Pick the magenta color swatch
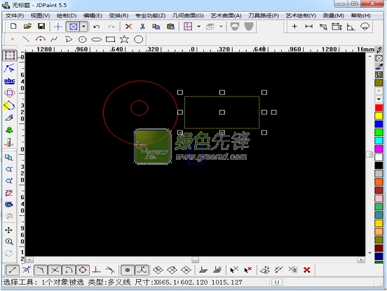This screenshot has width=387, height=291. coord(379,149)
